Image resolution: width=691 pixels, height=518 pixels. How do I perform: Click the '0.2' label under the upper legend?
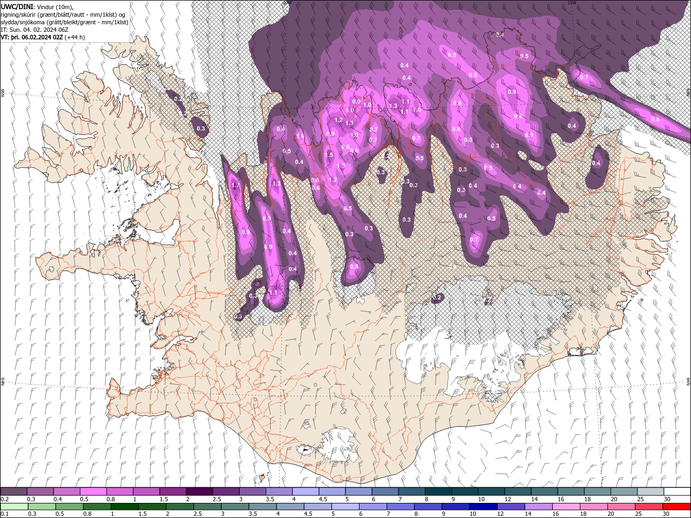(4, 499)
